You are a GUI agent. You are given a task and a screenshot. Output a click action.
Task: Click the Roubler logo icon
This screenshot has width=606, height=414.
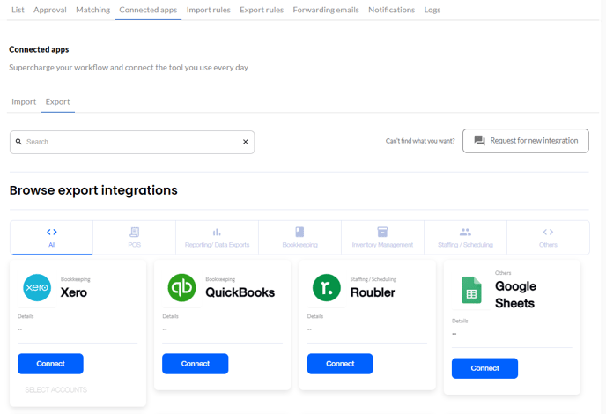coord(327,287)
